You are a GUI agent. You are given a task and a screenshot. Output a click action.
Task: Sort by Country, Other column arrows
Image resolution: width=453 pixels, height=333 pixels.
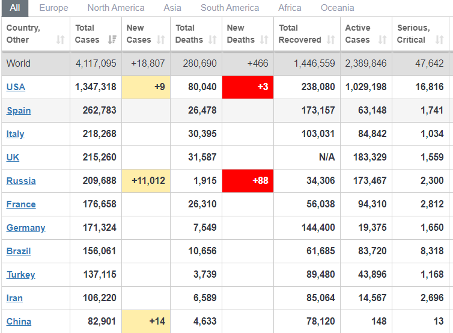click(x=60, y=40)
